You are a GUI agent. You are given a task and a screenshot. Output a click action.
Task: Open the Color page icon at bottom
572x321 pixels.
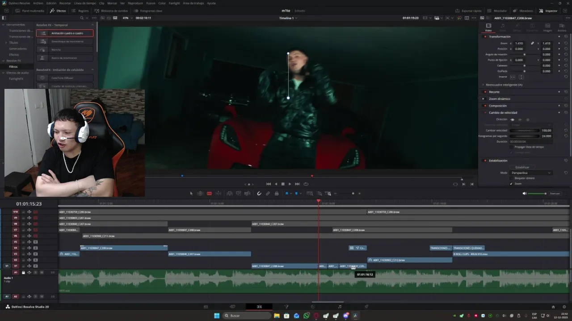point(313,307)
